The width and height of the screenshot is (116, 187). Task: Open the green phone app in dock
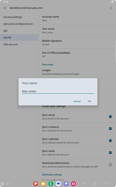(51, 184)
